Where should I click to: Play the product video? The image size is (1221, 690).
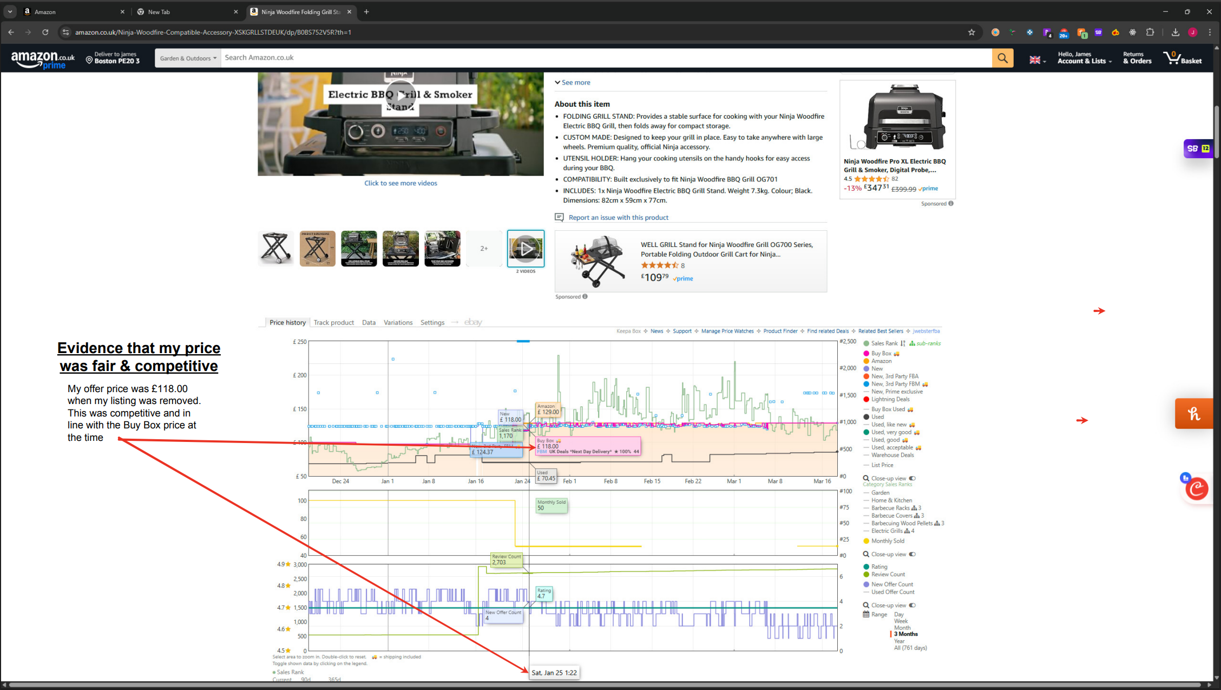401,96
